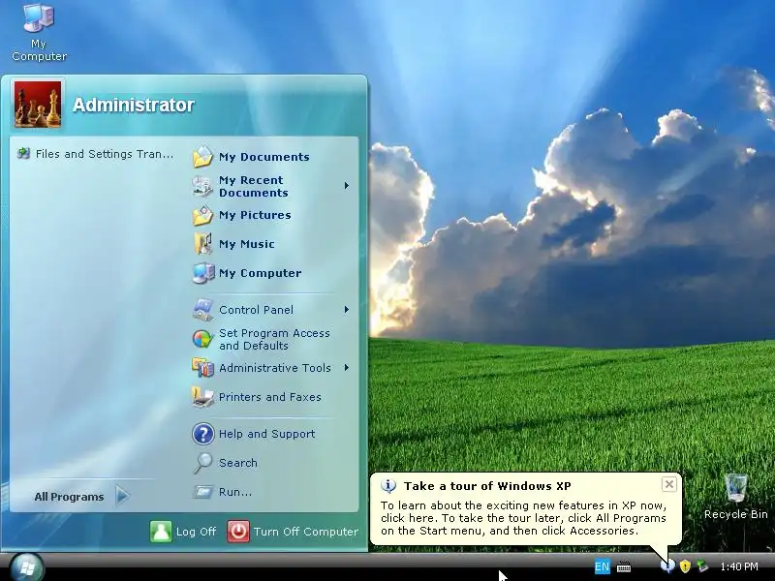Click My Music folder icon
775x581 pixels.
[202, 244]
